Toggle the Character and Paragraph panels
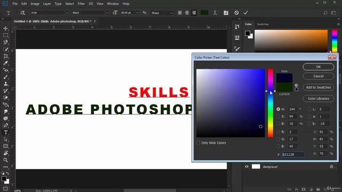Image resolution: width=342 pixels, height=192 pixels. tap(226, 13)
